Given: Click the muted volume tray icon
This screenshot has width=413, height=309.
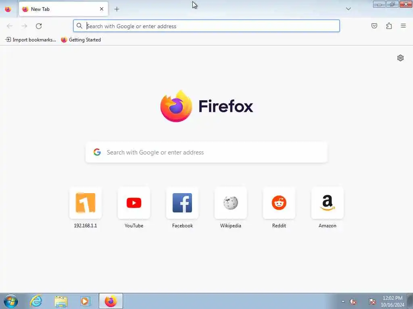Looking at the screenshot, I should 353,301.
